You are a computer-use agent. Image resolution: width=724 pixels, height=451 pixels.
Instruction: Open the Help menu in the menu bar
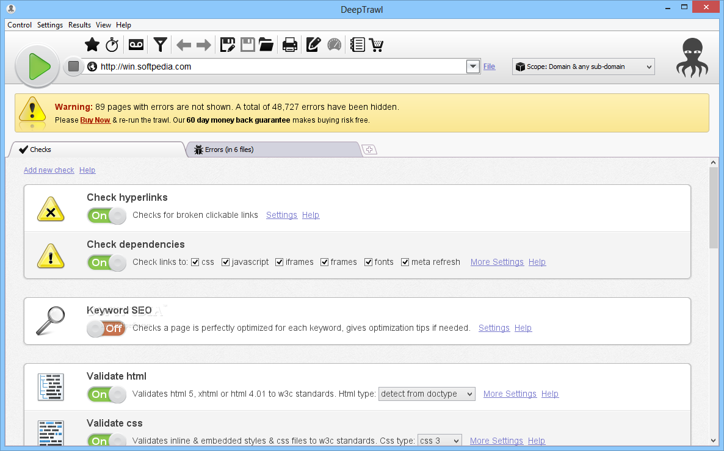tap(123, 25)
